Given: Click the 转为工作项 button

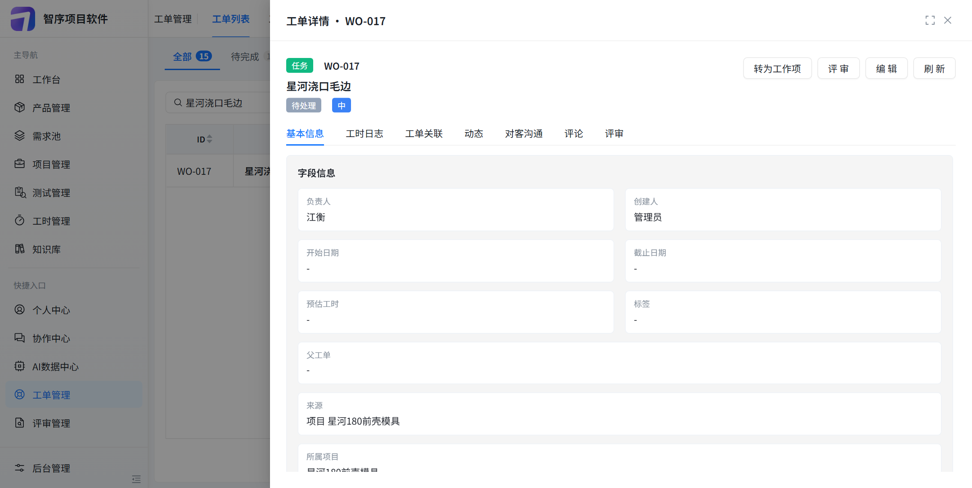Looking at the screenshot, I should pos(778,68).
